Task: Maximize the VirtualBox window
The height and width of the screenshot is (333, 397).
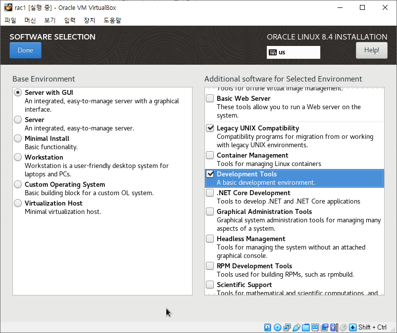Action: (x=362, y=7)
